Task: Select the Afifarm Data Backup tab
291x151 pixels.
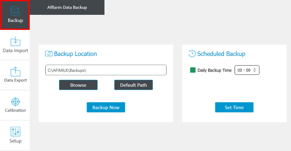Action: tap(67, 7)
